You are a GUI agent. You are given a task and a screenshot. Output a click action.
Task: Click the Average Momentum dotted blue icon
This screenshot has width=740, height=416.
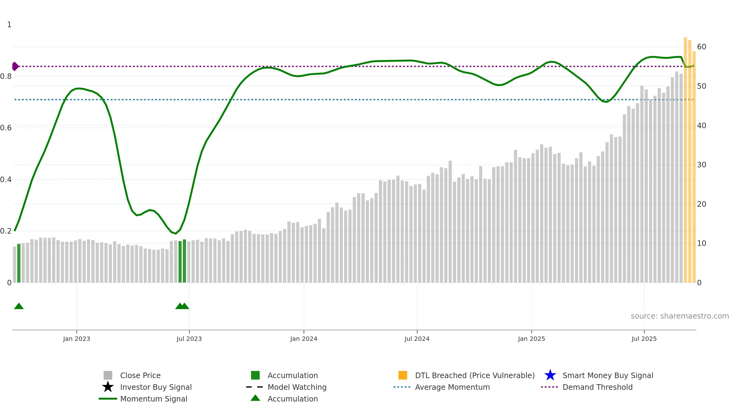tap(402, 387)
